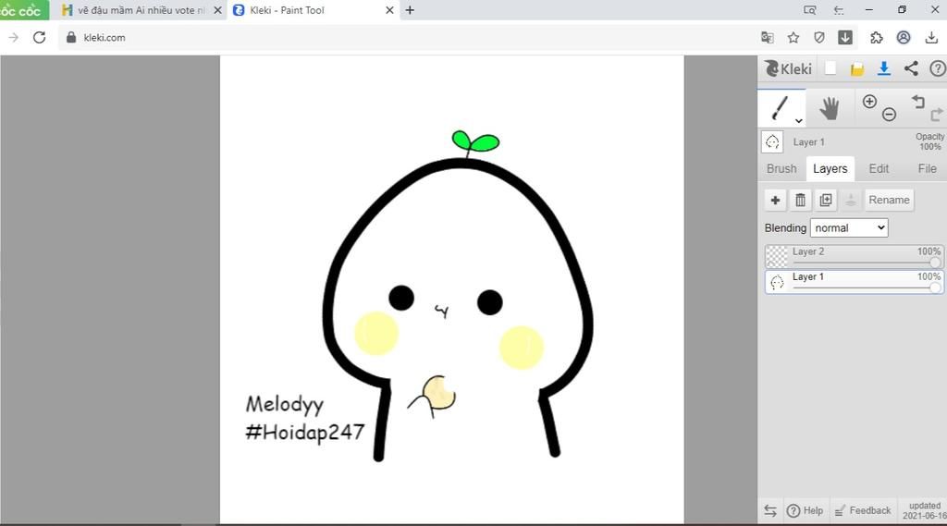The image size is (947, 526).
Task: Open the Feedback link
Action: (863, 510)
